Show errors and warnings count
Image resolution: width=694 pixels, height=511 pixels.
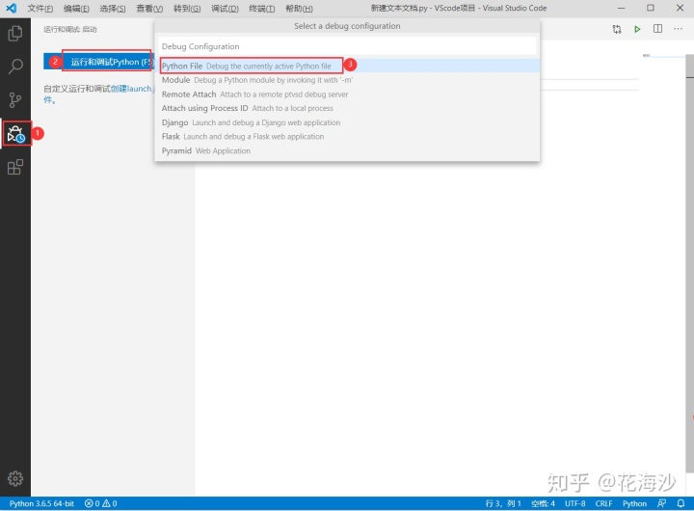coord(101,503)
